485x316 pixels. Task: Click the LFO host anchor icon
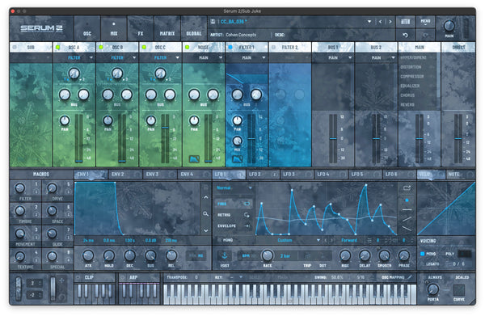pyautogui.click(x=225, y=256)
